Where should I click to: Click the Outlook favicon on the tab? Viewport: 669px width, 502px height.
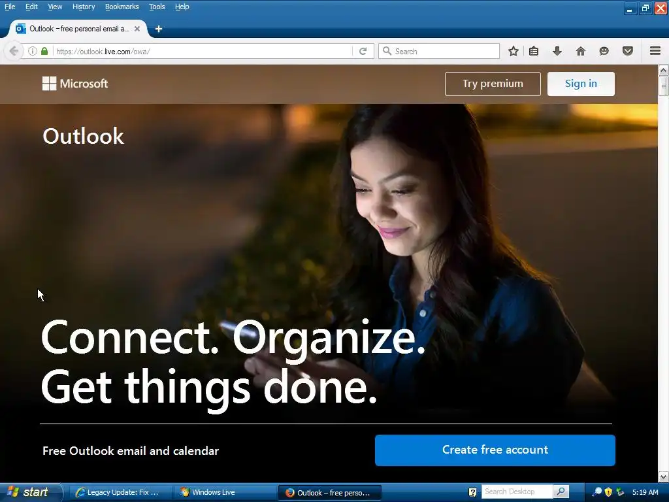[x=20, y=29]
